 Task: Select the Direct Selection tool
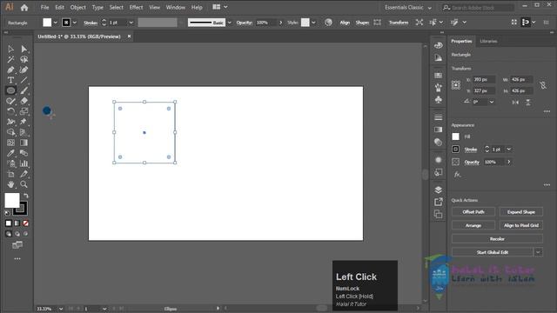[x=23, y=49]
